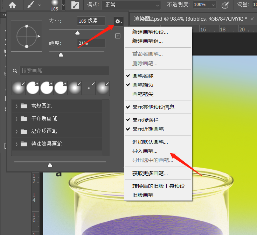
Task: Click the opacity value field showing 100%
Action: pyautogui.click(x=201, y=5)
